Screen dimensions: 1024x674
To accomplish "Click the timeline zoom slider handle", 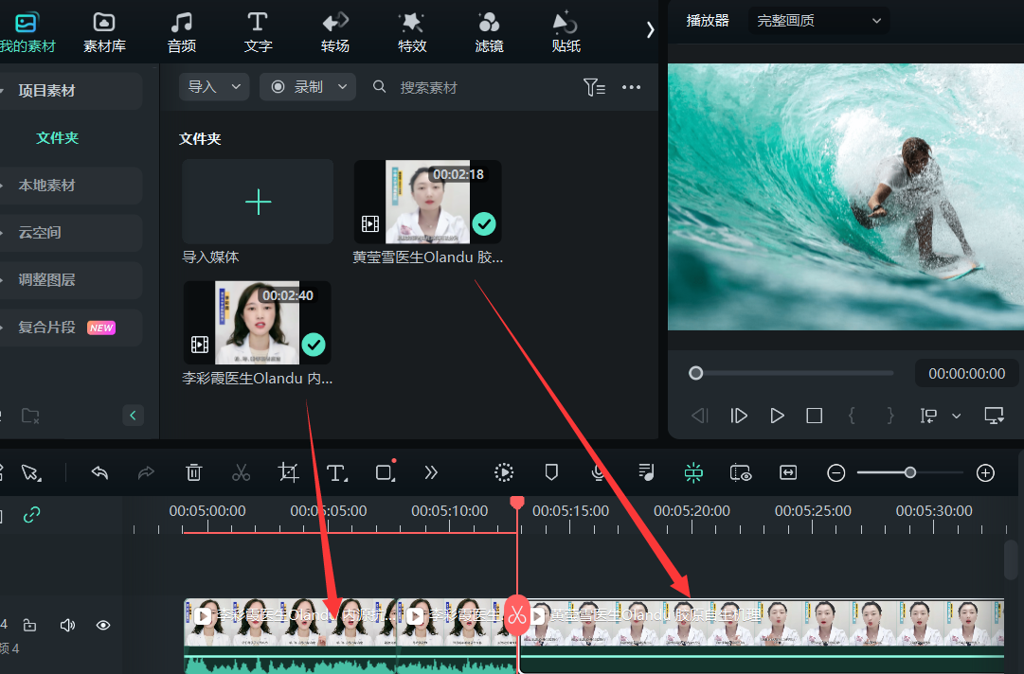I will [909, 472].
